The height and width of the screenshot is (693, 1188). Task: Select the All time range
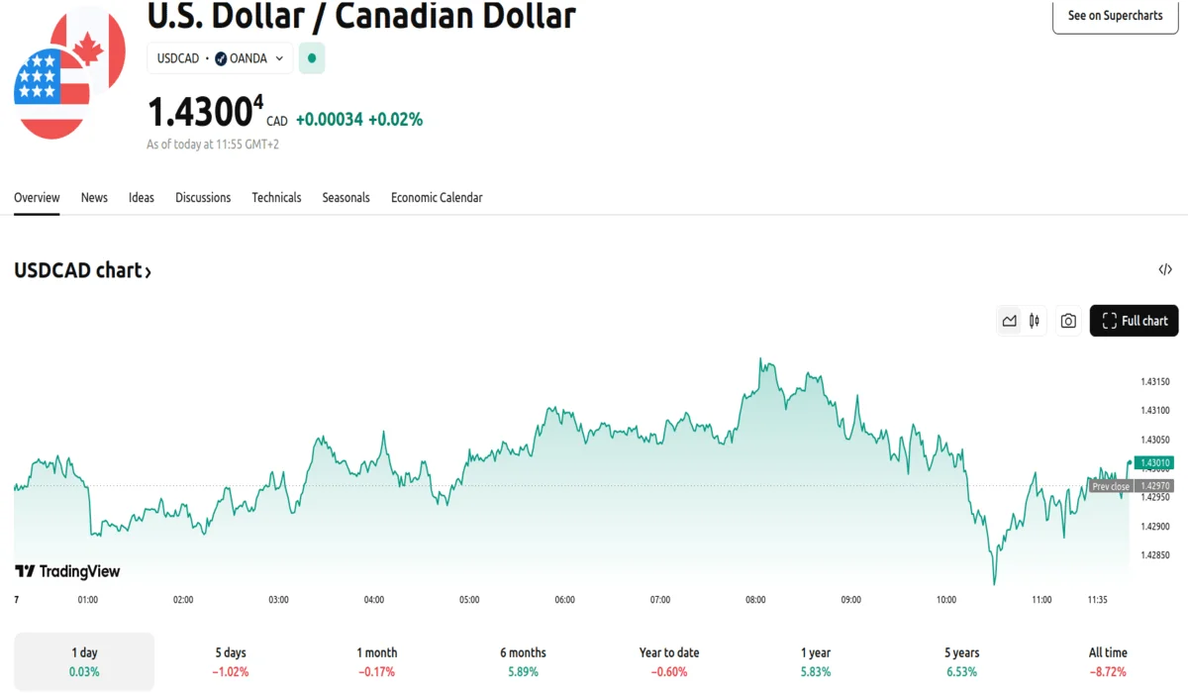pos(1108,661)
